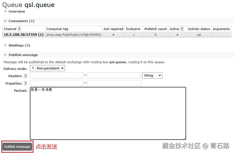Open the Delivery mode dropdown
Image resolution: width=234 pixels, height=154 pixels.
pos(47,68)
